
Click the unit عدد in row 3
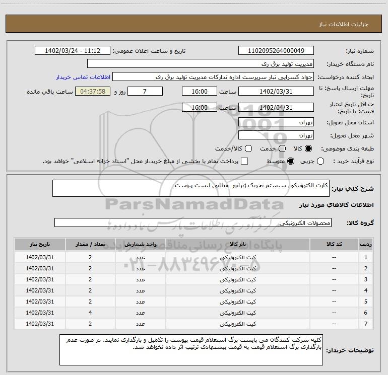coord(140,279)
